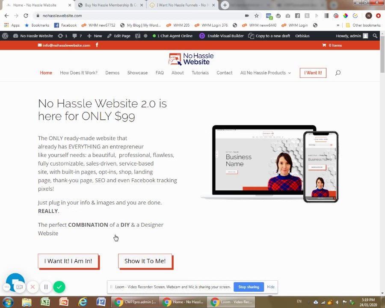Viewport: 385px width, 308px height.
Task: Click Copy to a new draft
Action: 269,36
